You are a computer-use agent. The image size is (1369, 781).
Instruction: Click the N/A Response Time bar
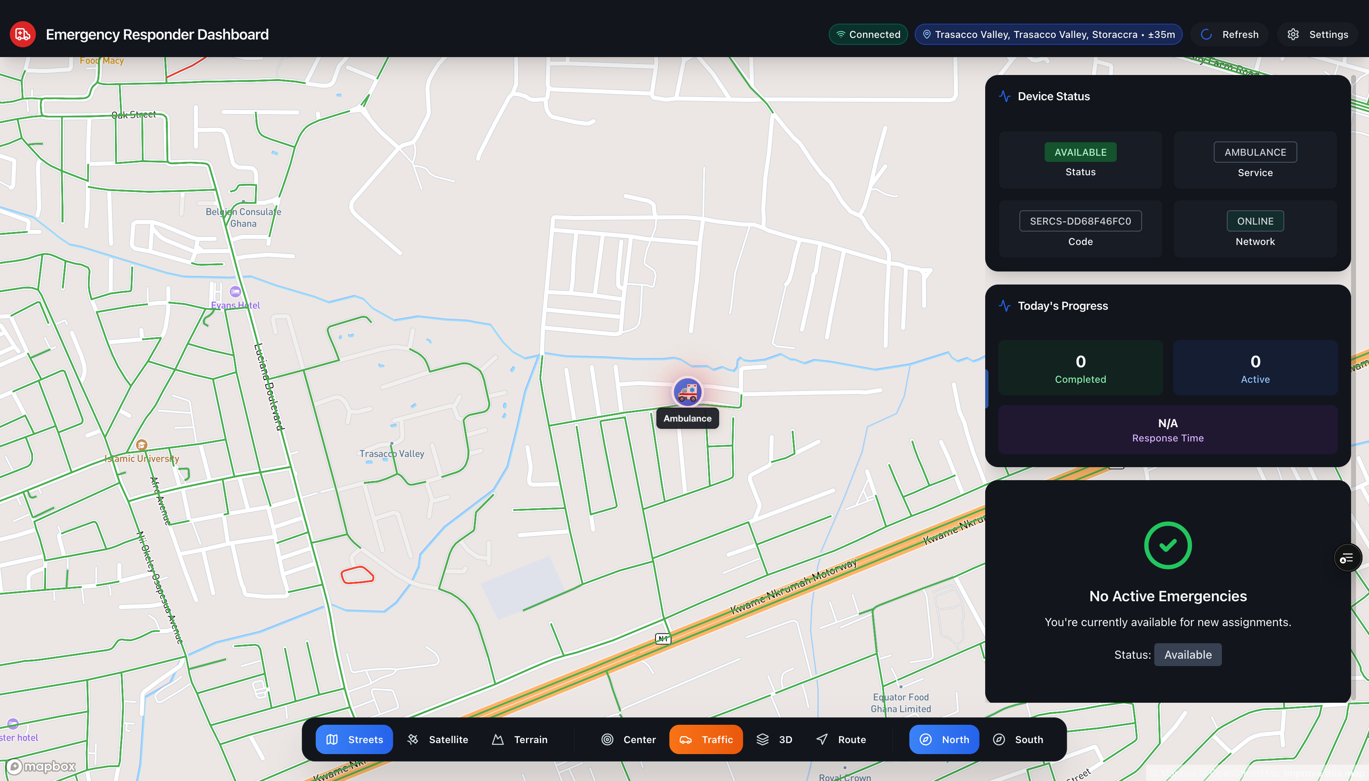click(x=1167, y=429)
